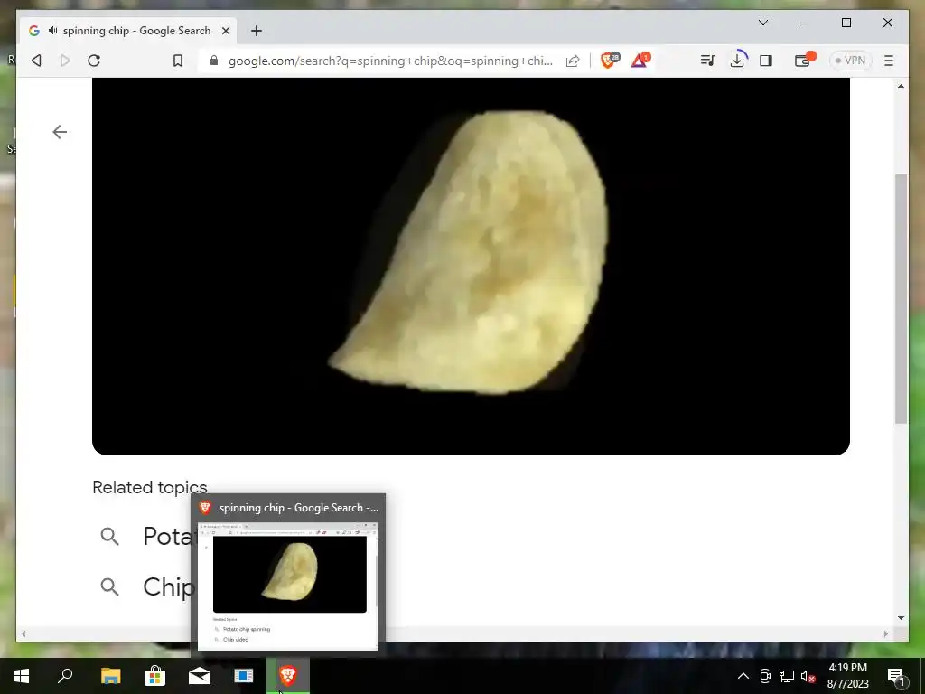Click the muted volume tray icon
Viewport: 925px width, 694px height.
(808, 676)
